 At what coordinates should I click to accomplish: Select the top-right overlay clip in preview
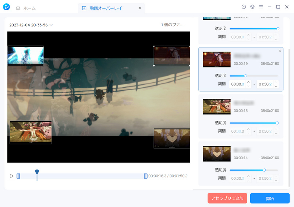tap(172, 56)
